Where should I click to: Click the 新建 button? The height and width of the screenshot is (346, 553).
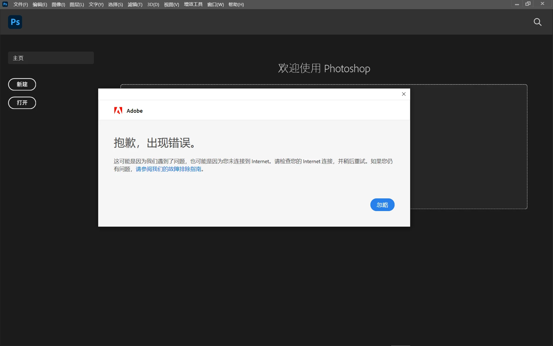tap(22, 84)
